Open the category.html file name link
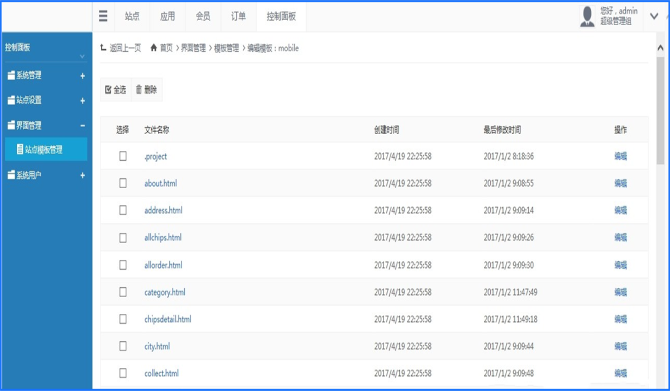 [165, 292]
